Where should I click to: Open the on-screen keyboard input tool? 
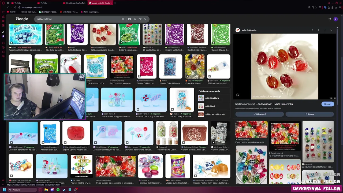pyautogui.click(x=129, y=19)
